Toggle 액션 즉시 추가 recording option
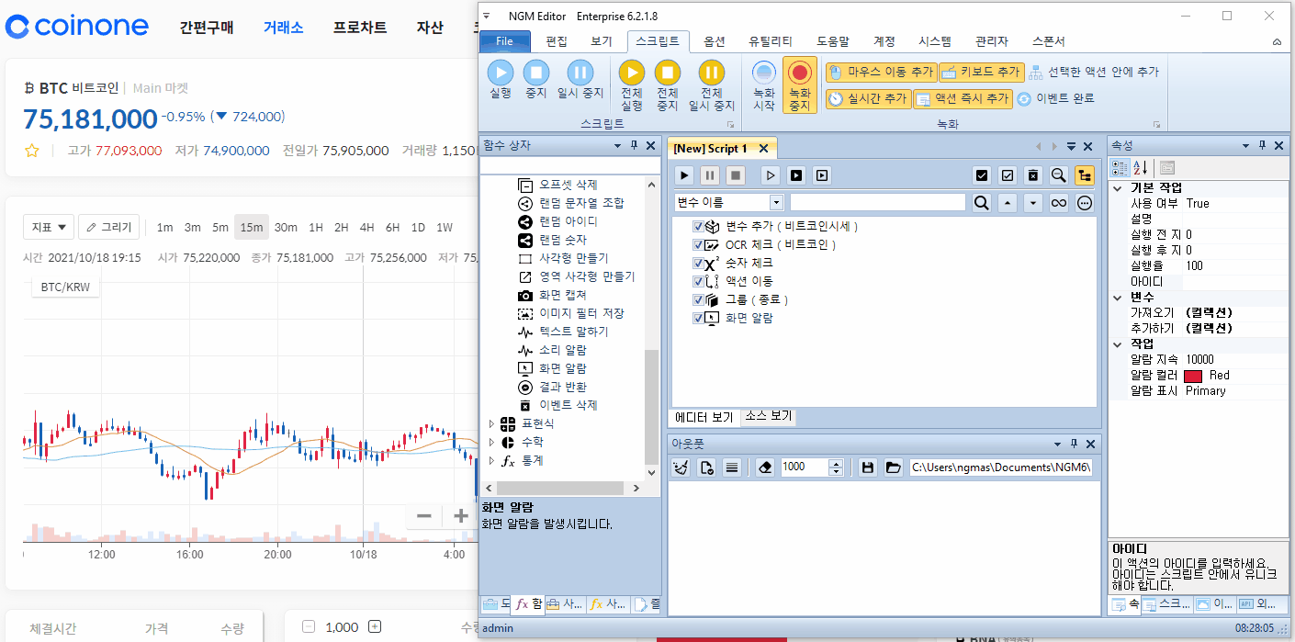 click(963, 98)
